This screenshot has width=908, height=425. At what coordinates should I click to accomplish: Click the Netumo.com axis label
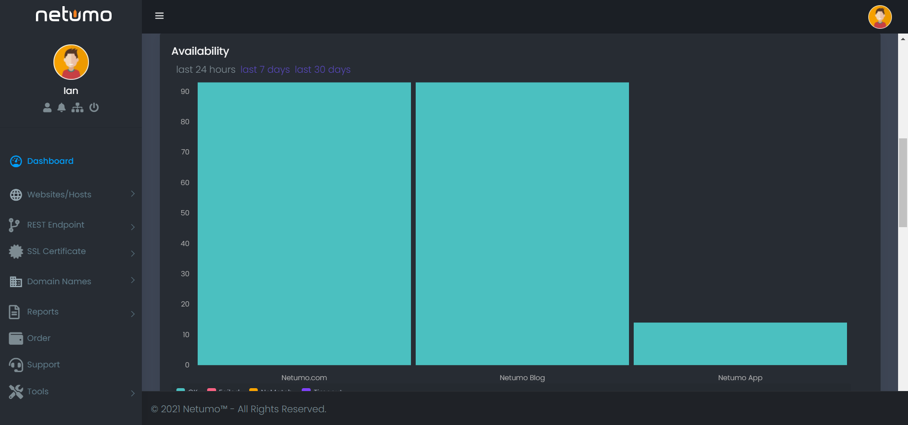304,378
